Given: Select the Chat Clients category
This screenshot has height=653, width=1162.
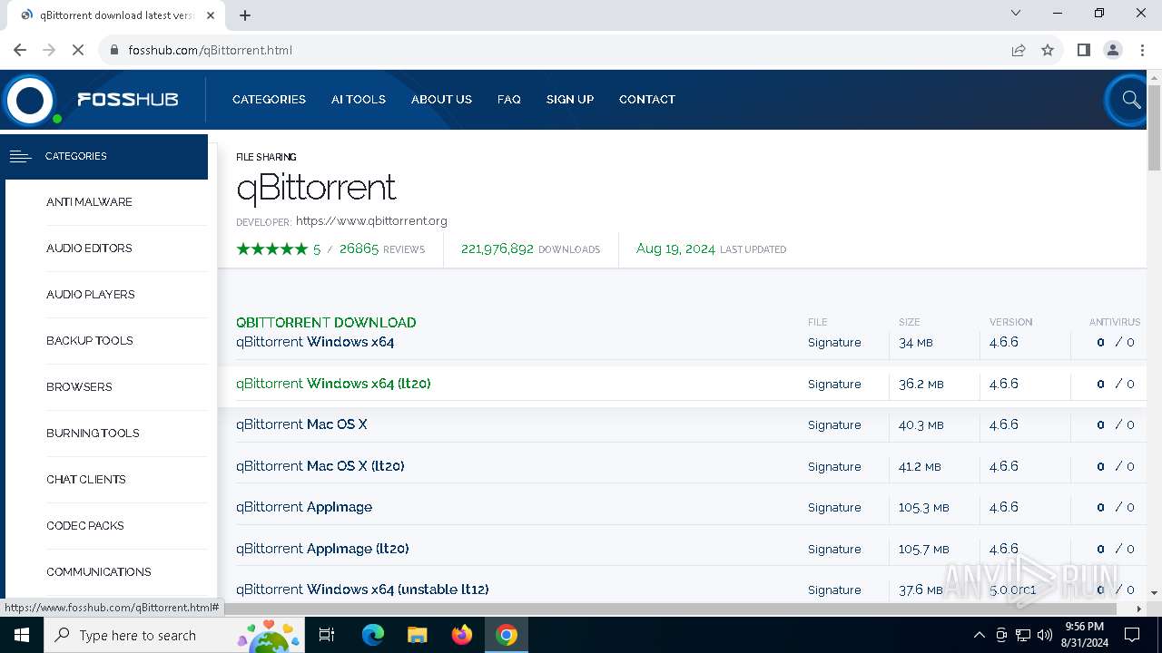Looking at the screenshot, I should click(x=86, y=480).
